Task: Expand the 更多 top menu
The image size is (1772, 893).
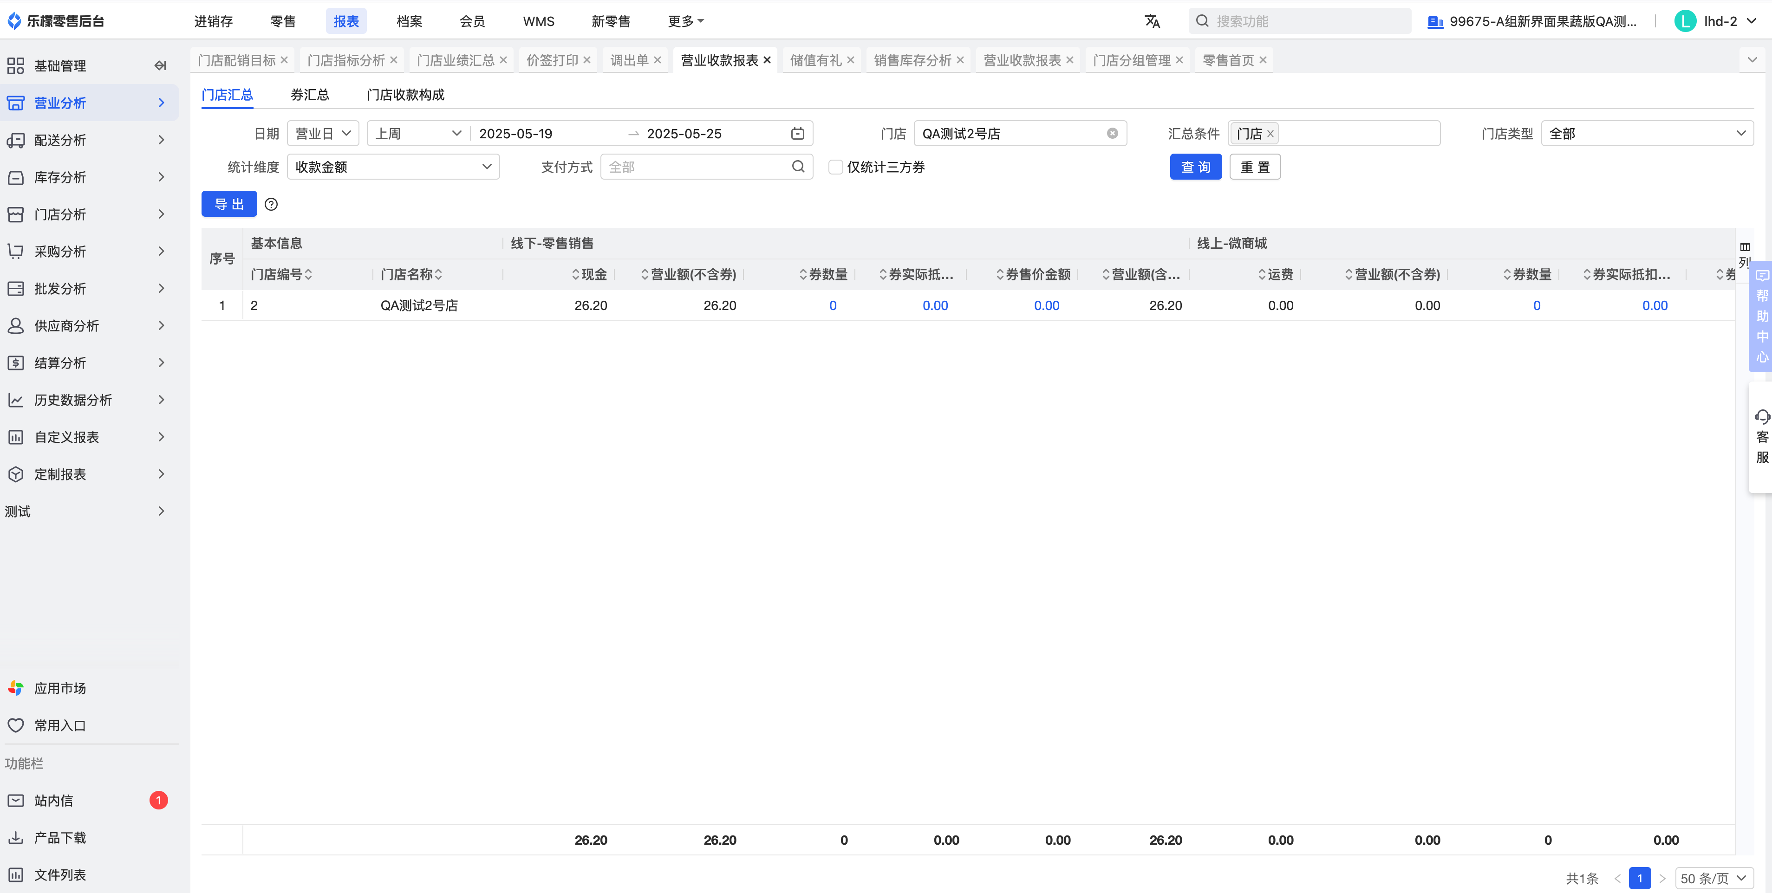Action: point(686,21)
